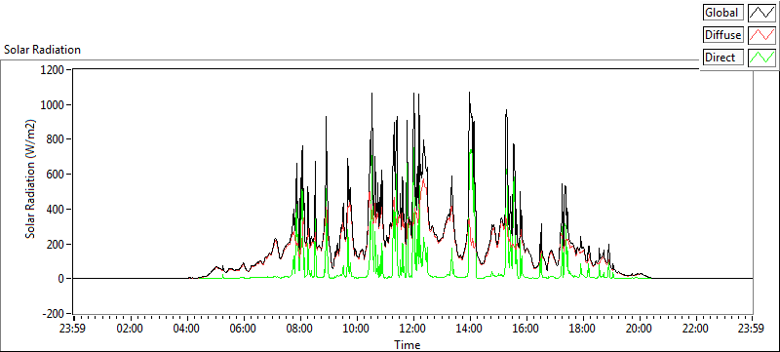Click the Diffuse plot legend label
Viewport: 780px width, 352px height.
722,35
